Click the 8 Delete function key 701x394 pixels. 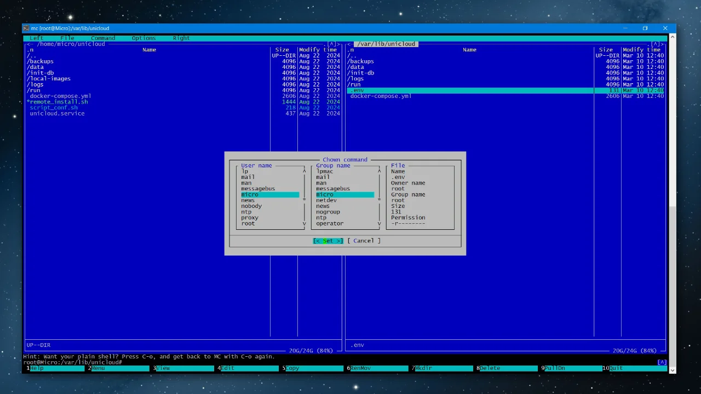click(508, 368)
